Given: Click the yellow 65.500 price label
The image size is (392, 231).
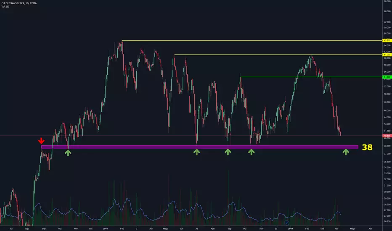Looking at the screenshot, I should tap(387, 40).
